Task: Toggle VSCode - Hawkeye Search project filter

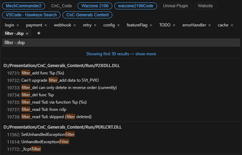Action: pyautogui.click(x=31, y=15)
